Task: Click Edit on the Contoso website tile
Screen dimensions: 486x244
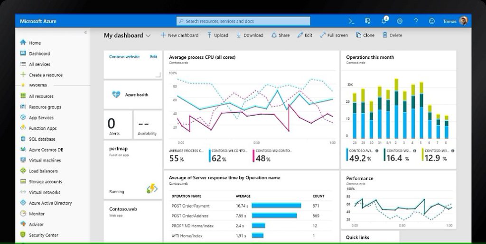Action: pyautogui.click(x=154, y=56)
